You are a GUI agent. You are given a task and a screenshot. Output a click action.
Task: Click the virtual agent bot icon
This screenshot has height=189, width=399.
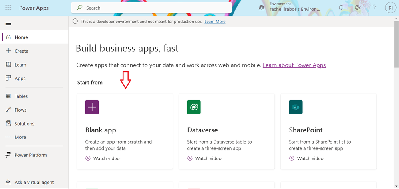[x=8, y=182]
